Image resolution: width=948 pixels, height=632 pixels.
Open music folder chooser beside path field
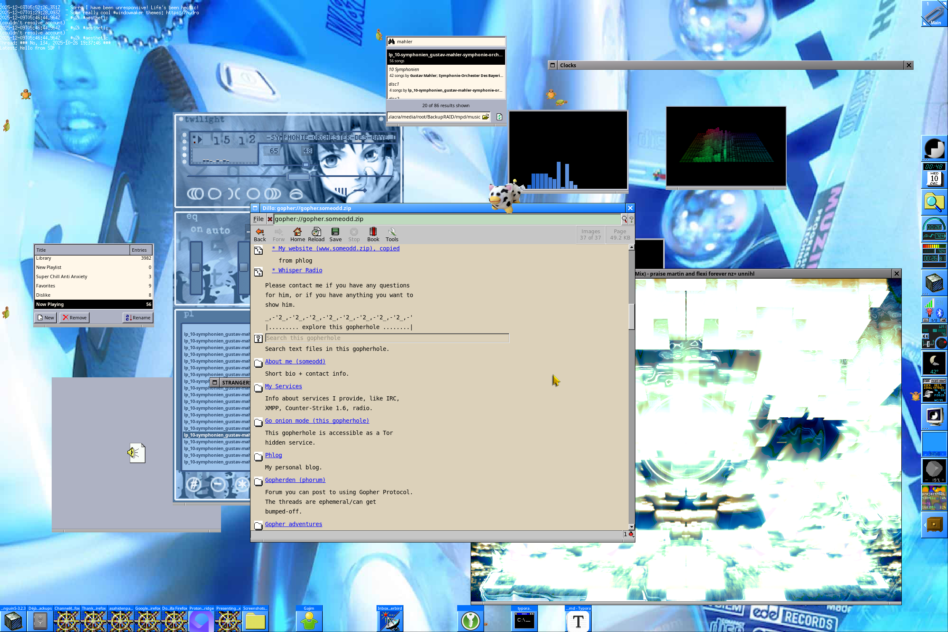tap(485, 117)
